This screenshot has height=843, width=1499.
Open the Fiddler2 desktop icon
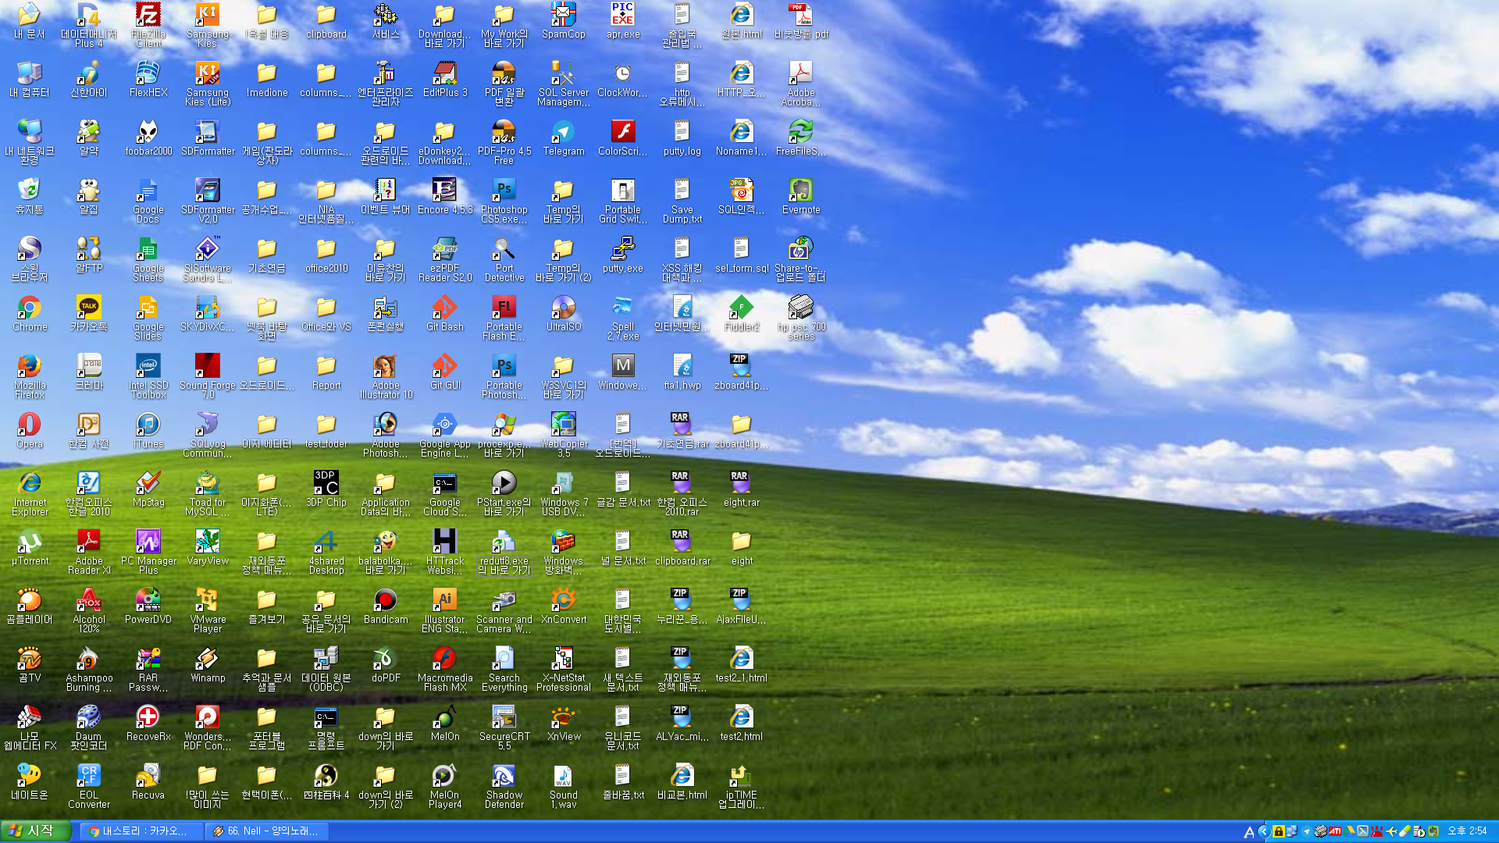tap(742, 313)
